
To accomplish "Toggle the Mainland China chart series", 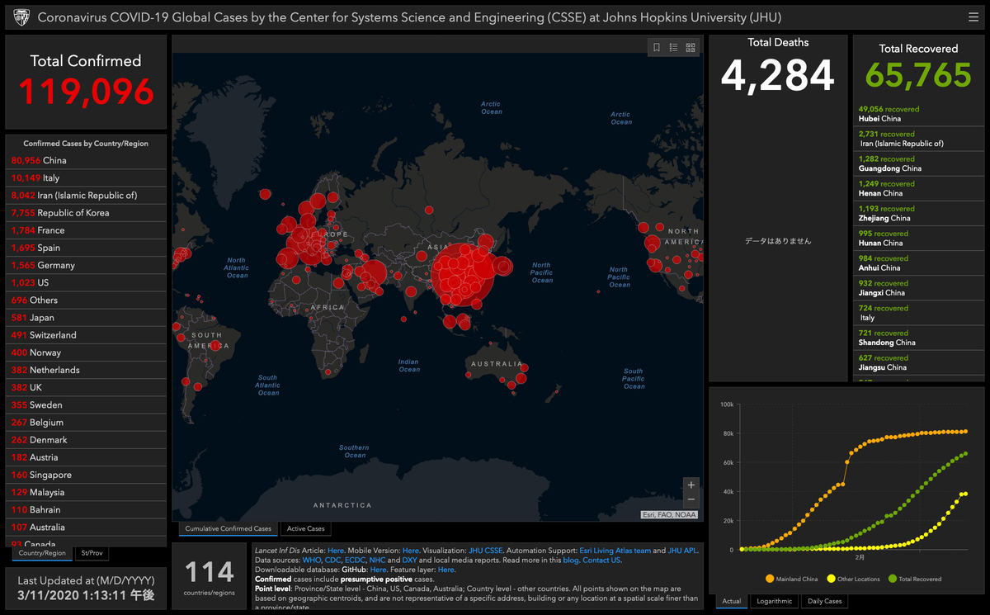I will click(791, 579).
